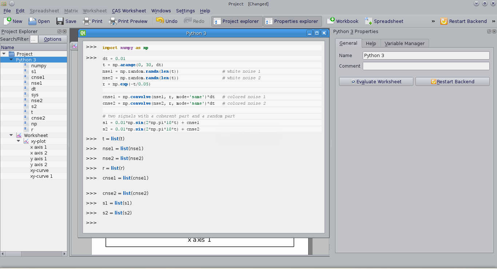This screenshot has width=497, height=269.
Task: Open the CAS Worksheet menu
Action: (129, 11)
